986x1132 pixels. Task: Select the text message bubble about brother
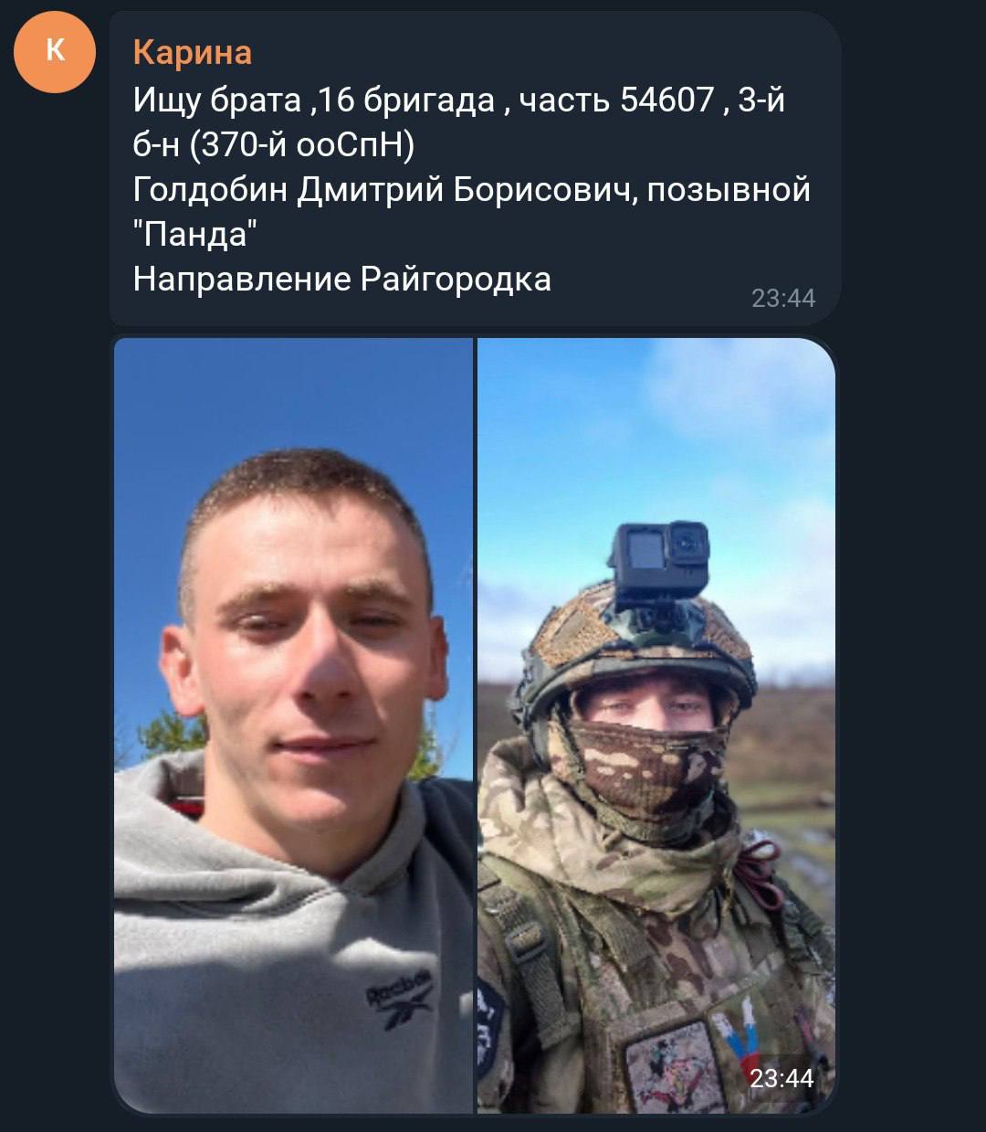point(475,168)
